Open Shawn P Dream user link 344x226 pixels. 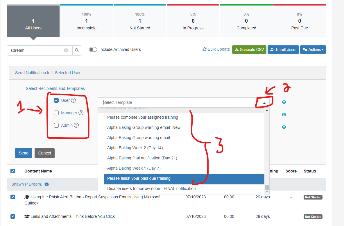26,184
